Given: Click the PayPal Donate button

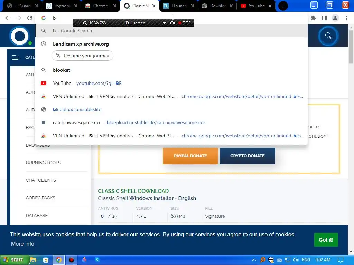Looking at the screenshot, I should point(190,156).
